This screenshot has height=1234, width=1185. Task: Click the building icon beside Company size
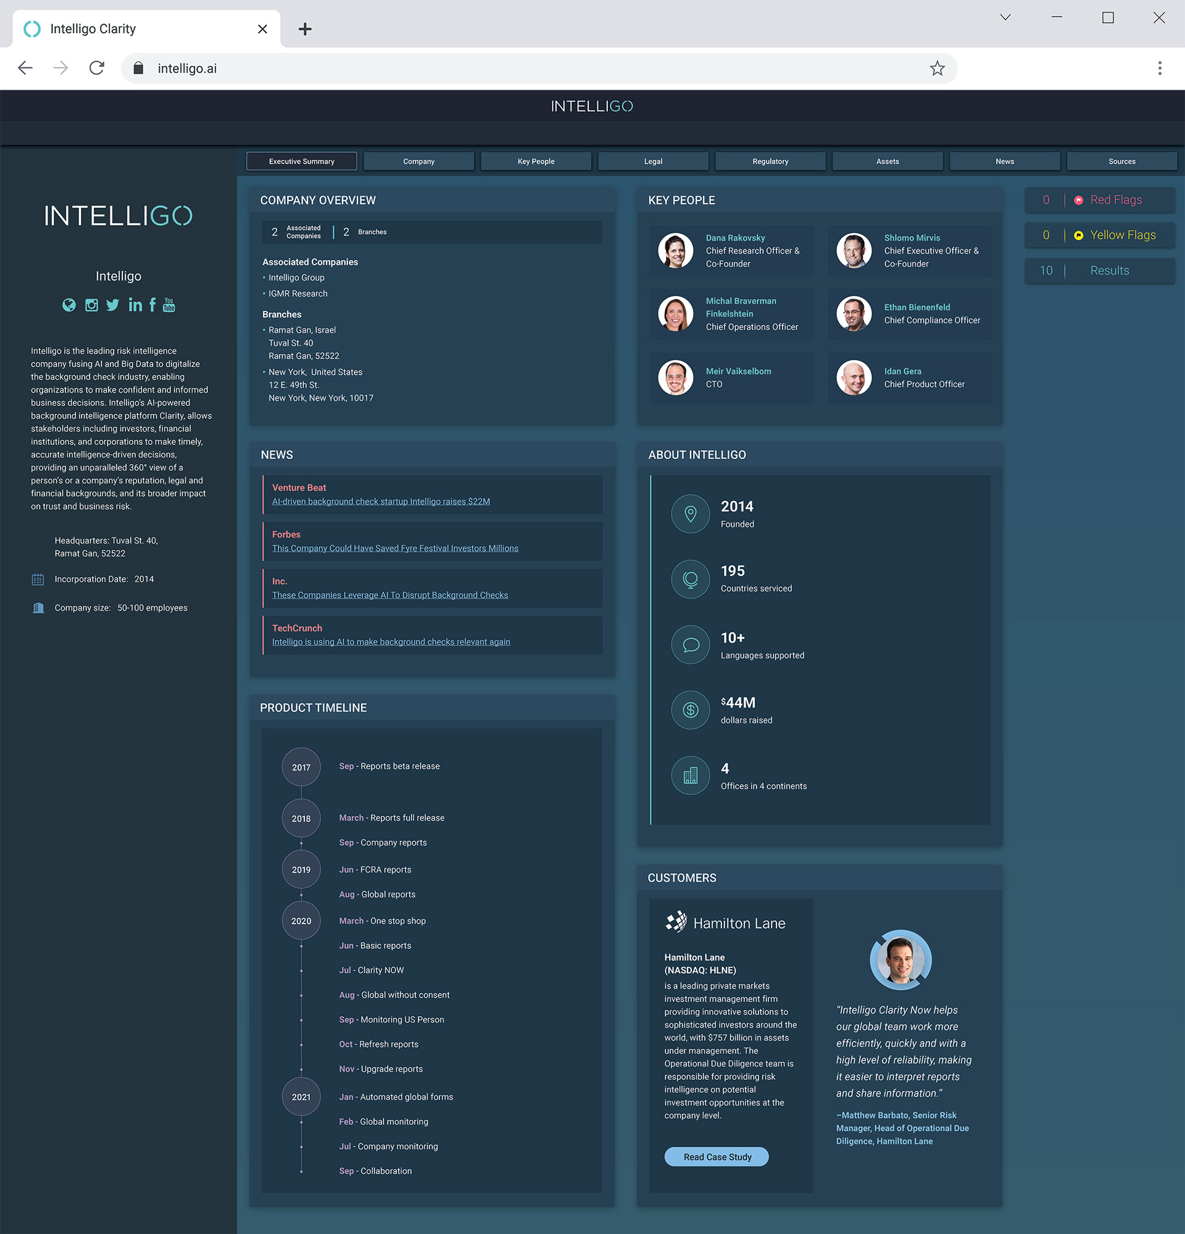coord(38,608)
